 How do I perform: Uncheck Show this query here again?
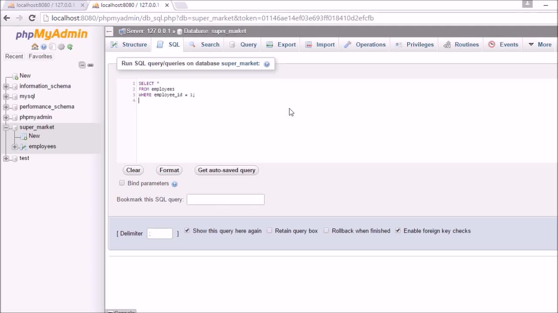[187, 230]
